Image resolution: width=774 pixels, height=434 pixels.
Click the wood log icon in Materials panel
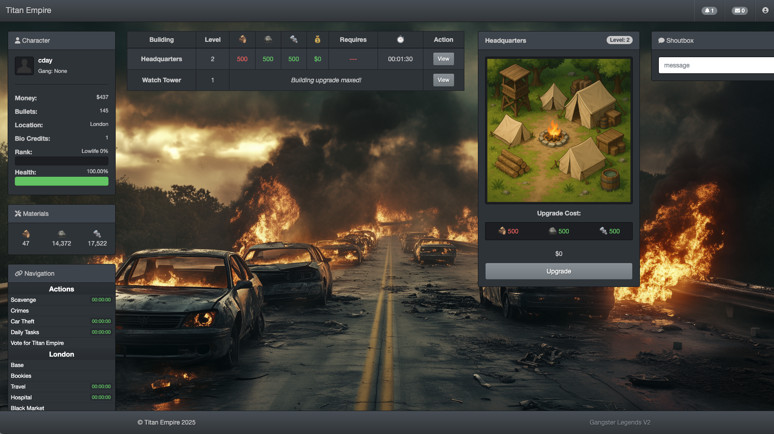[x=26, y=233]
